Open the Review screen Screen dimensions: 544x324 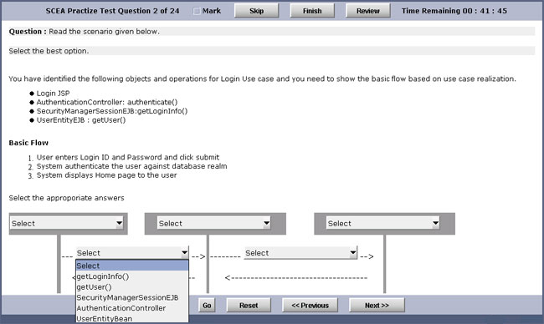click(x=367, y=11)
